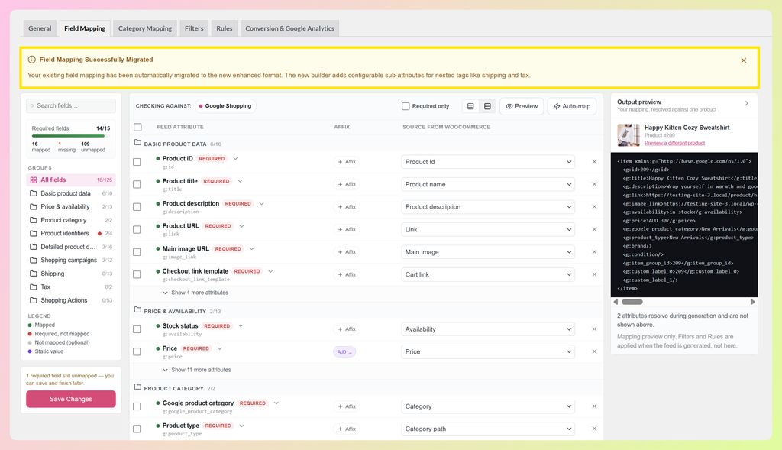This screenshot has width=782, height=450.
Task: Check the Product ID row checkbox
Action: click(x=137, y=162)
